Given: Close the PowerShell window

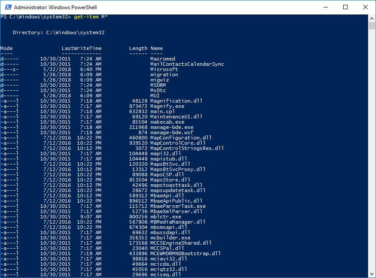Looking at the screenshot, I should [x=365, y=7].
